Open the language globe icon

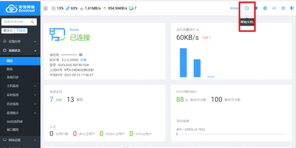click(x=265, y=8)
